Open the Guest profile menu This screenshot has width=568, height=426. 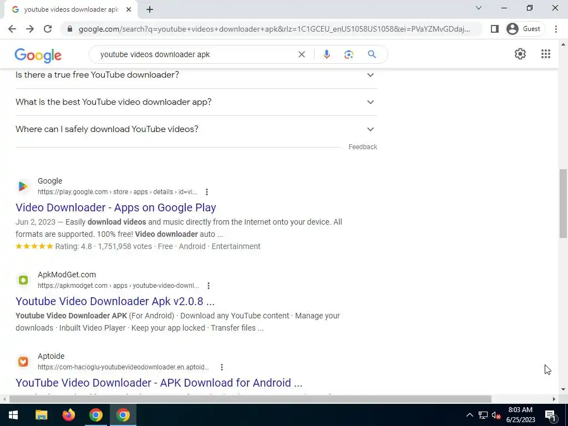pyautogui.click(x=525, y=29)
